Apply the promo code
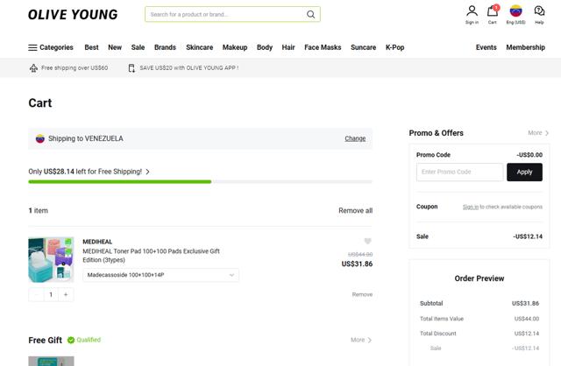The width and height of the screenshot is (561, 366). 524,172
